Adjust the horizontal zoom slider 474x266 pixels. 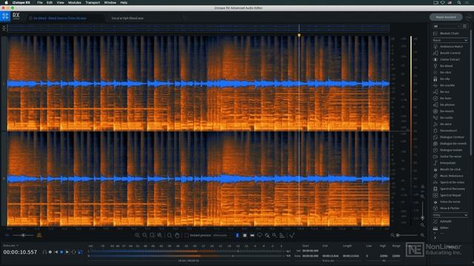pos(407,235)
